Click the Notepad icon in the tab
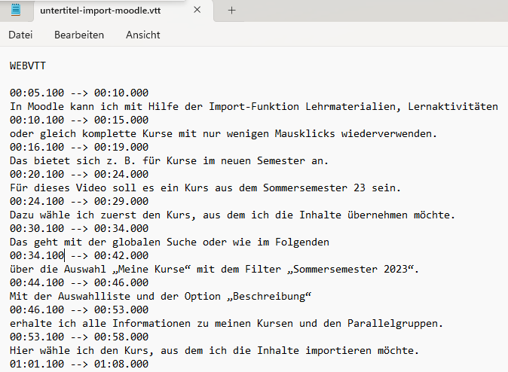The height and width of the screenshot is (372, 508). [x=17, y=11]
